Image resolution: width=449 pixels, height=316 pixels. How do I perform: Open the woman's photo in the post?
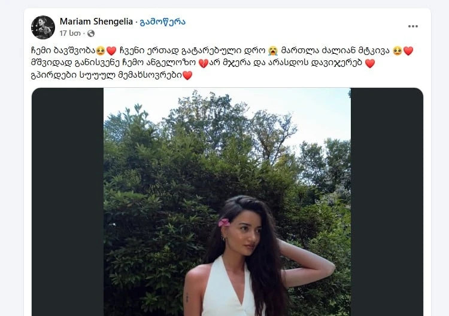coord(227,202)
